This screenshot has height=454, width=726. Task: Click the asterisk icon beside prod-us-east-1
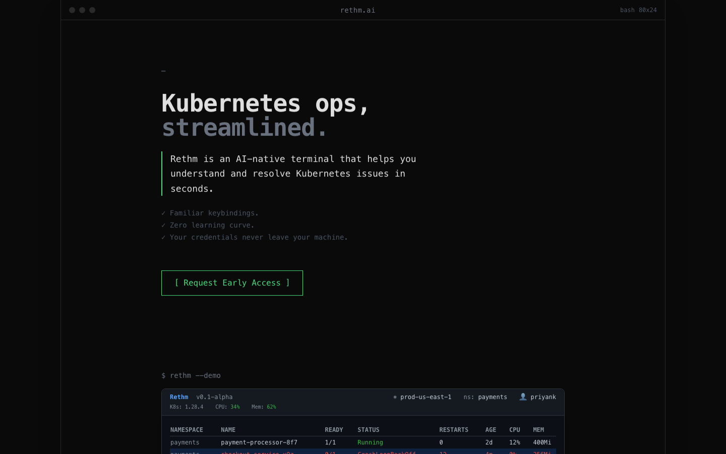click(x=395, y=397)
